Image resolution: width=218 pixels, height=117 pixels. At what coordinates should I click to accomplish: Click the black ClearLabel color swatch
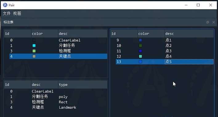[x=34, y=40]
